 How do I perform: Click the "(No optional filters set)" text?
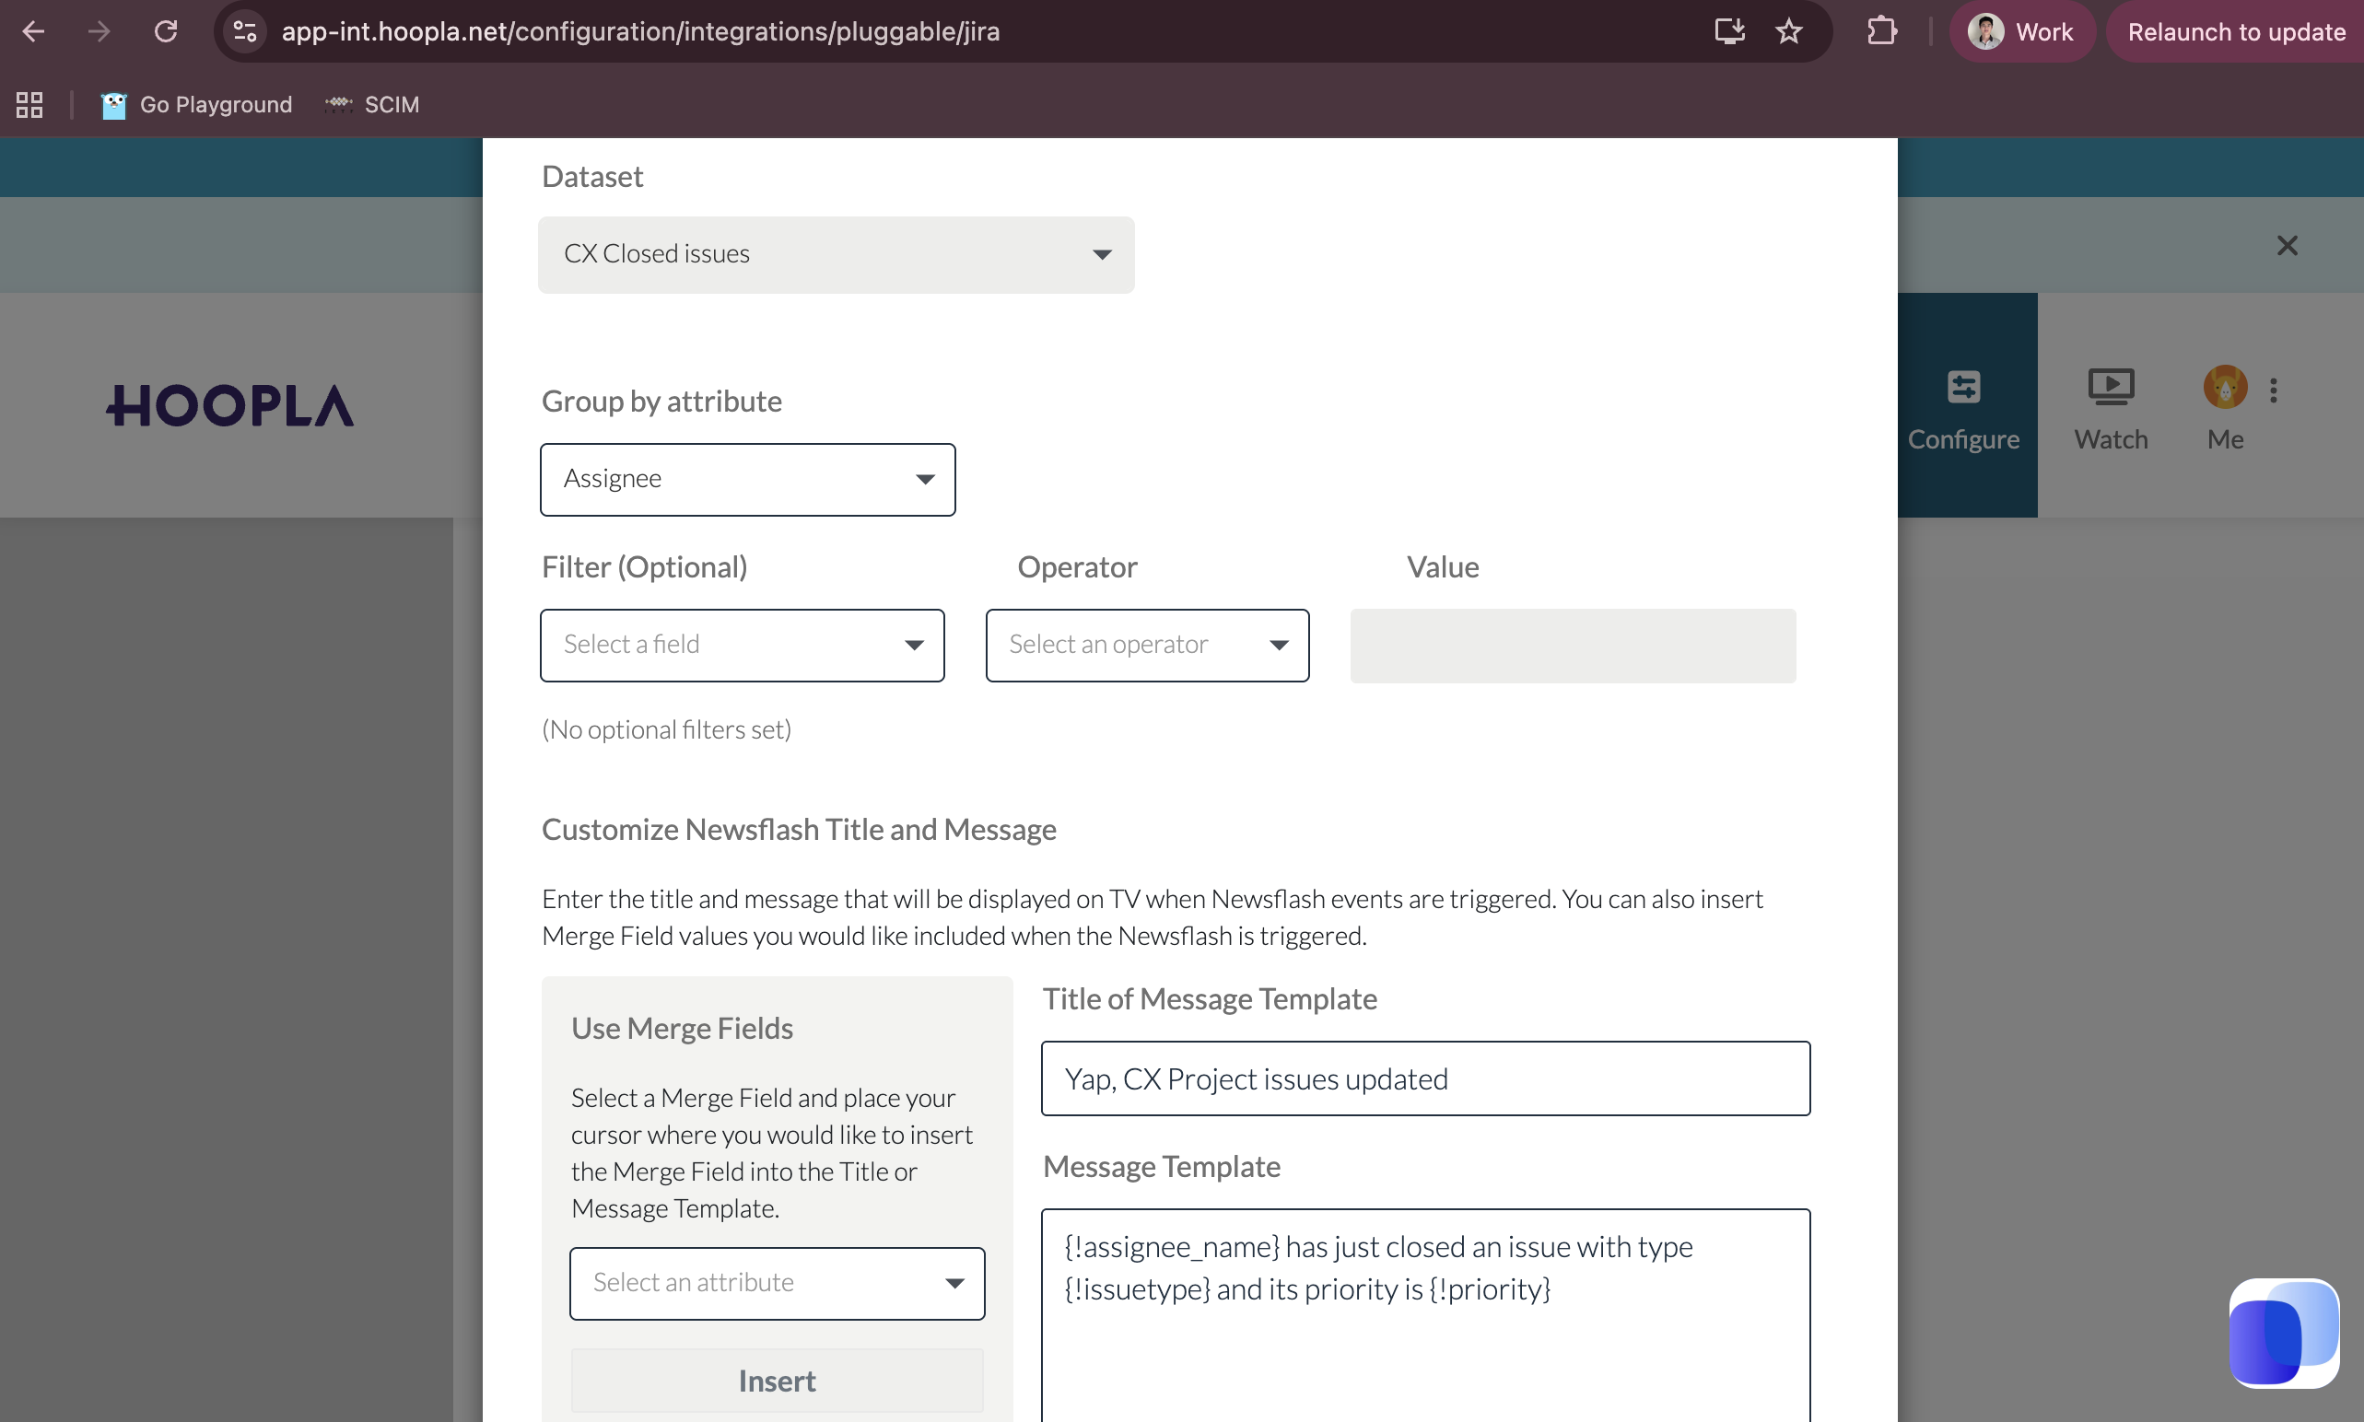coord(666,729)
